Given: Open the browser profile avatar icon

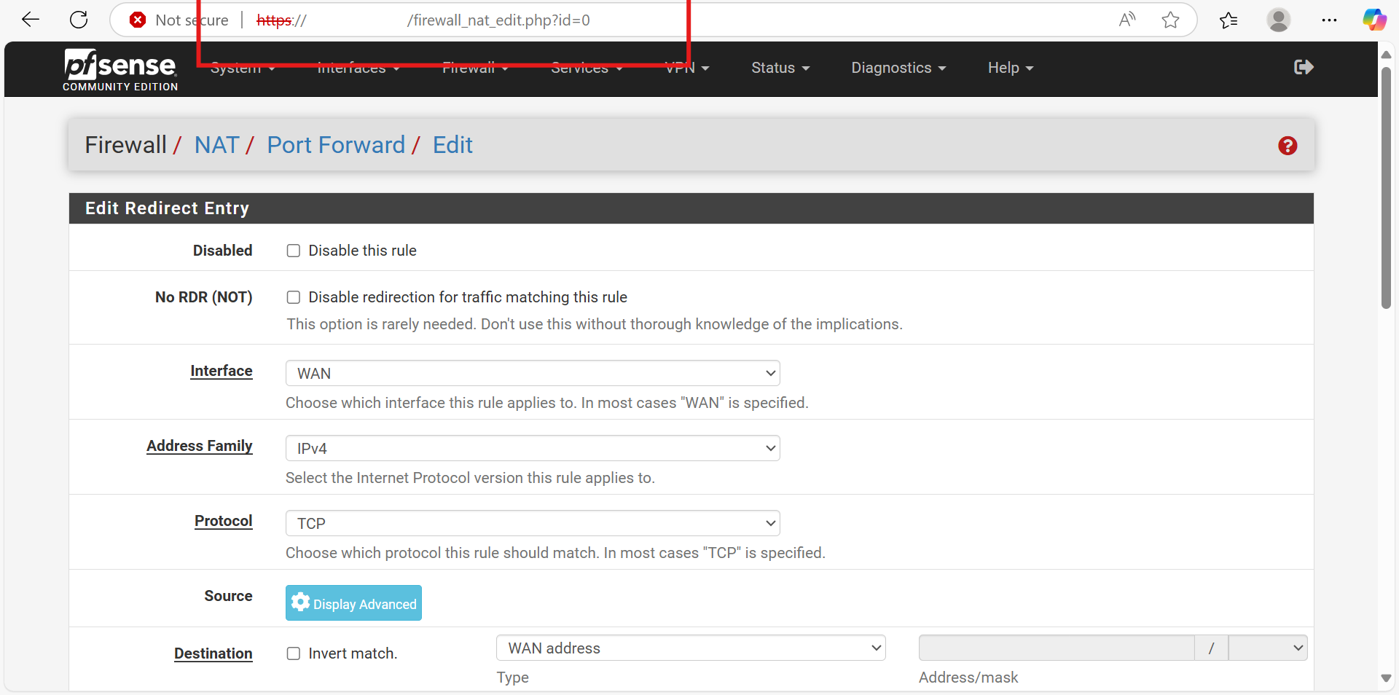Looking at the screenshot, I should (1278, 20).
